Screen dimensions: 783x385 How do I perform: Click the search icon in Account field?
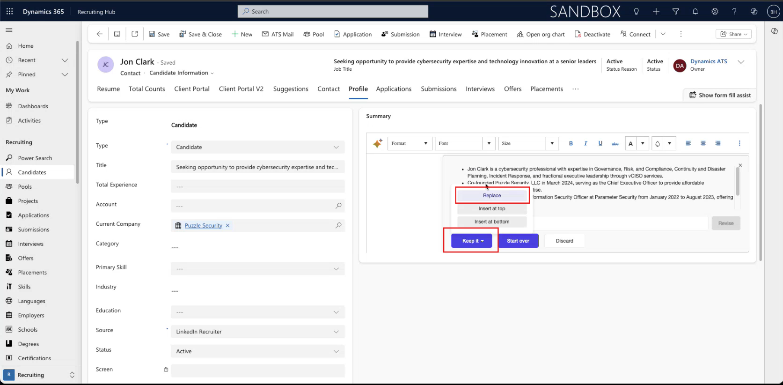tap(339, 206)
